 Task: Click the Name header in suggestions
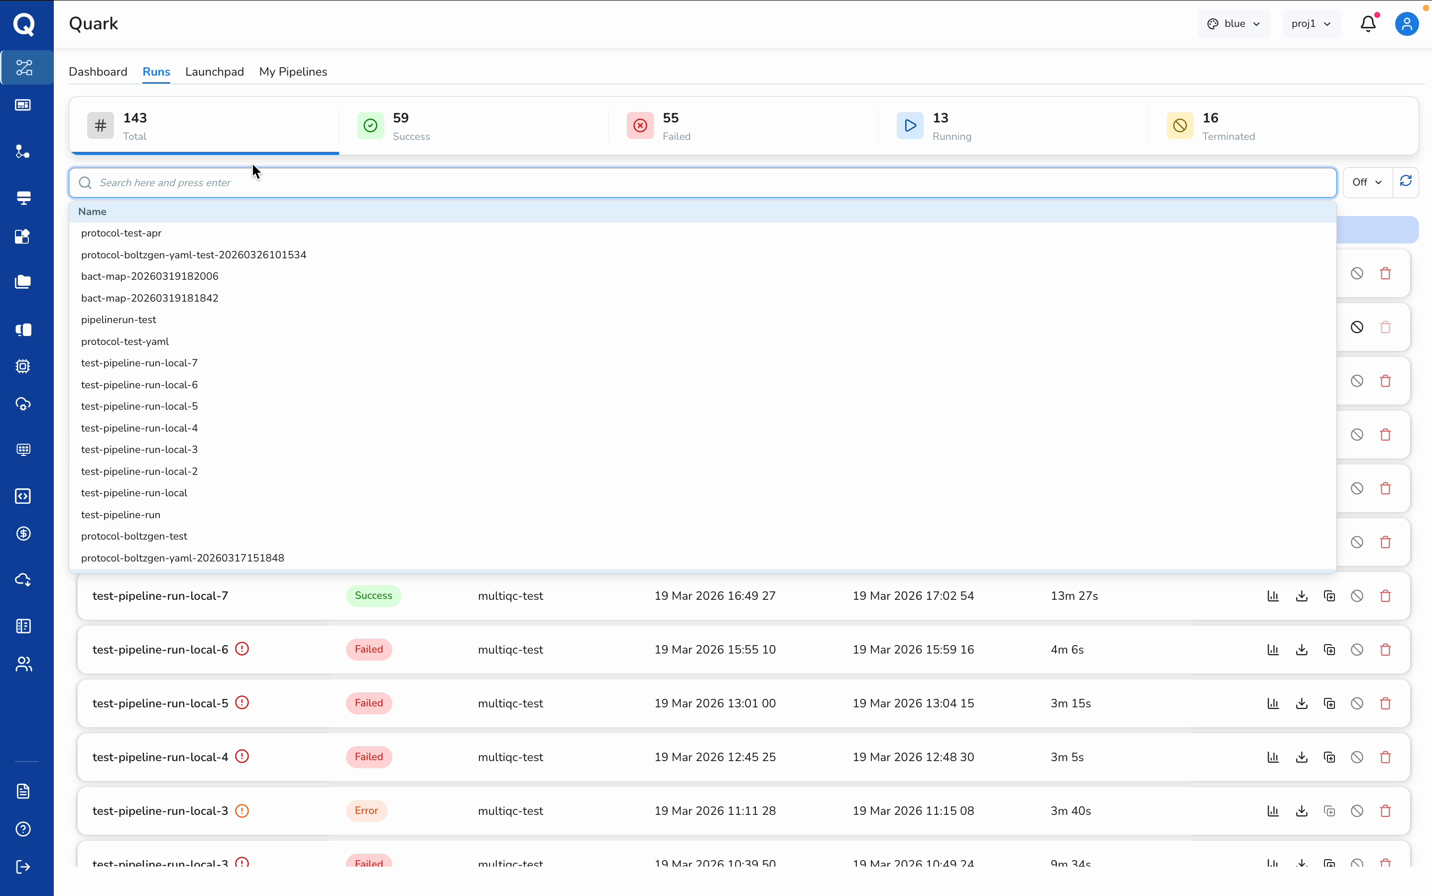[x=93, y=212]
